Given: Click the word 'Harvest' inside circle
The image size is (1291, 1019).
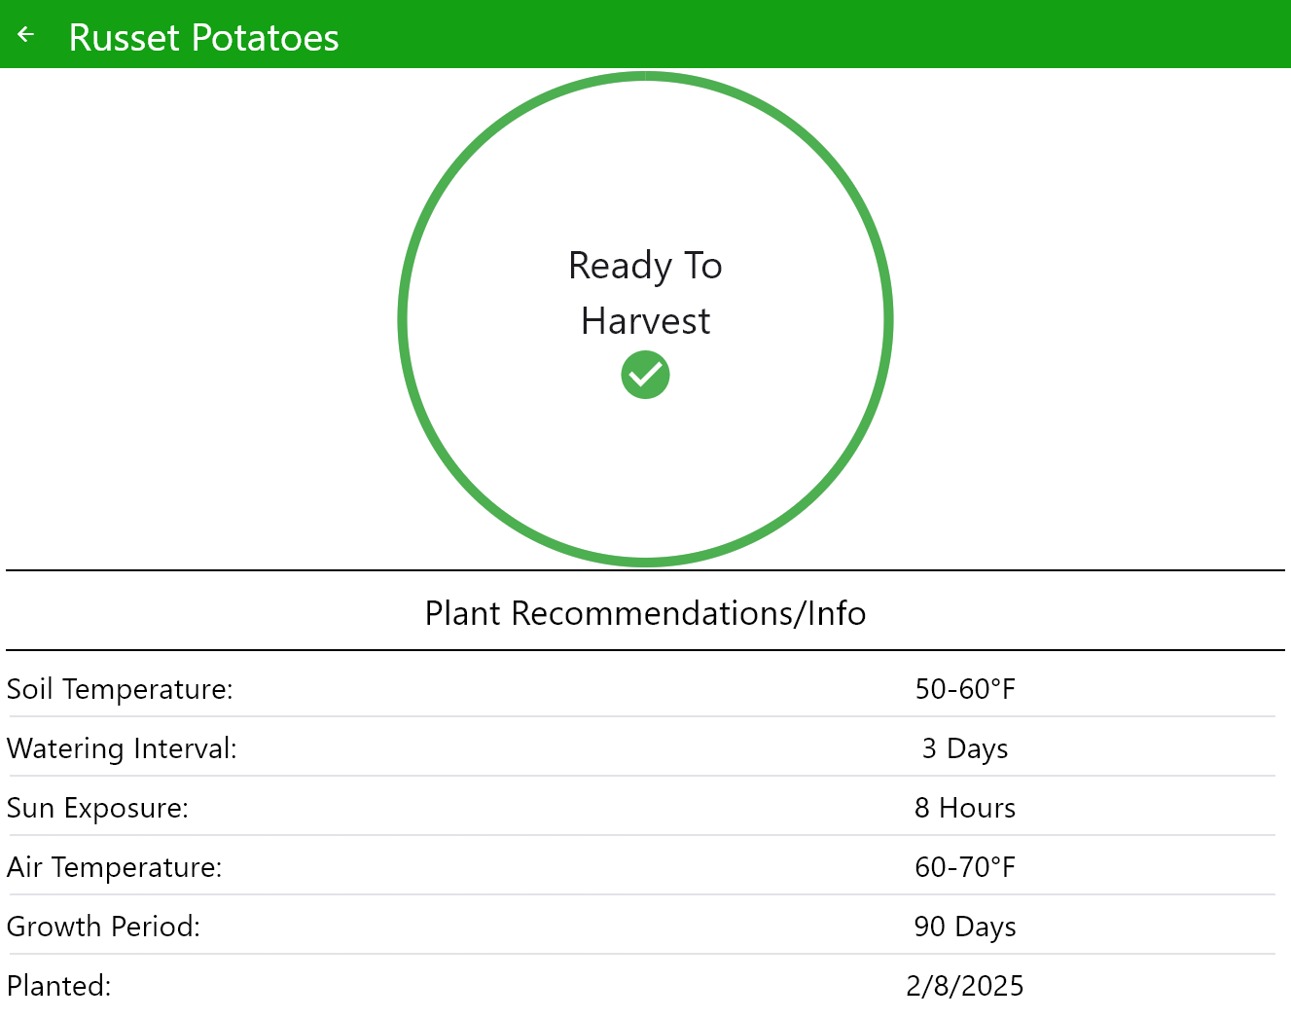Looking at the screenshot, I should point(645,321).
